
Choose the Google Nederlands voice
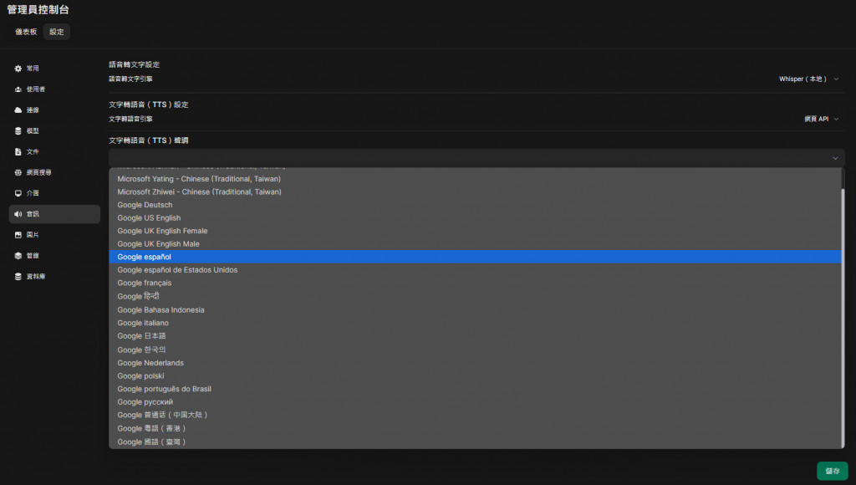tap(475, 363)
